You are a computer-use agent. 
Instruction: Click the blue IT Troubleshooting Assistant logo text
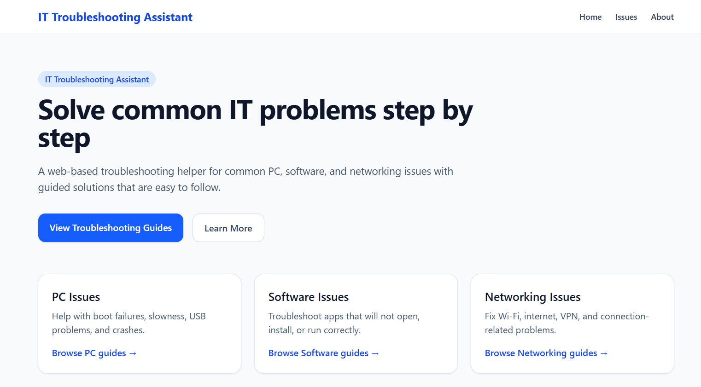(x=115, y=17)
